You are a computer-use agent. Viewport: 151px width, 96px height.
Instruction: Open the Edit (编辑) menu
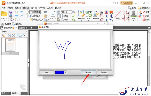(x=10, y=8)
